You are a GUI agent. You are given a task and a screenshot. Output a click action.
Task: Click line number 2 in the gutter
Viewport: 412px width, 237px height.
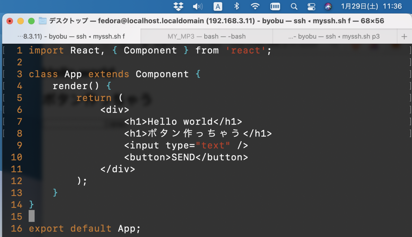pyautogui.click(x=19, y=62)
